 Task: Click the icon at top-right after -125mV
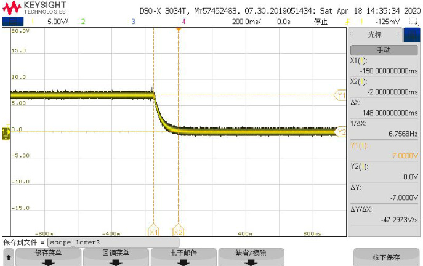click(413, 22)
